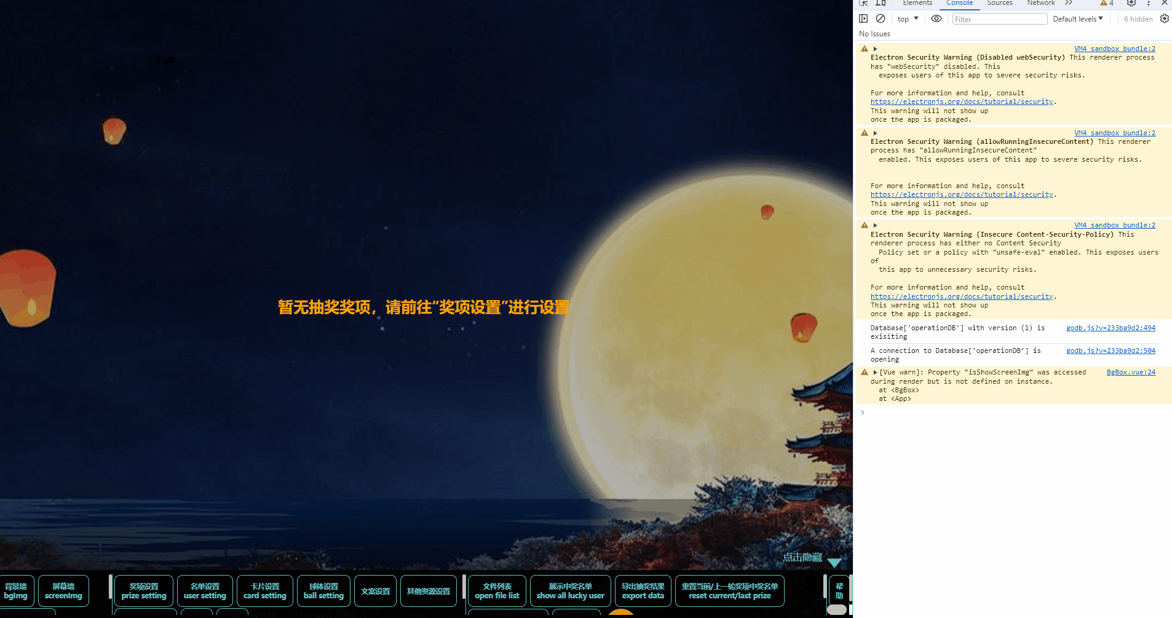Open card setting button
The height and width of the screenshot is (618, 1172).
tap(264, 591)
